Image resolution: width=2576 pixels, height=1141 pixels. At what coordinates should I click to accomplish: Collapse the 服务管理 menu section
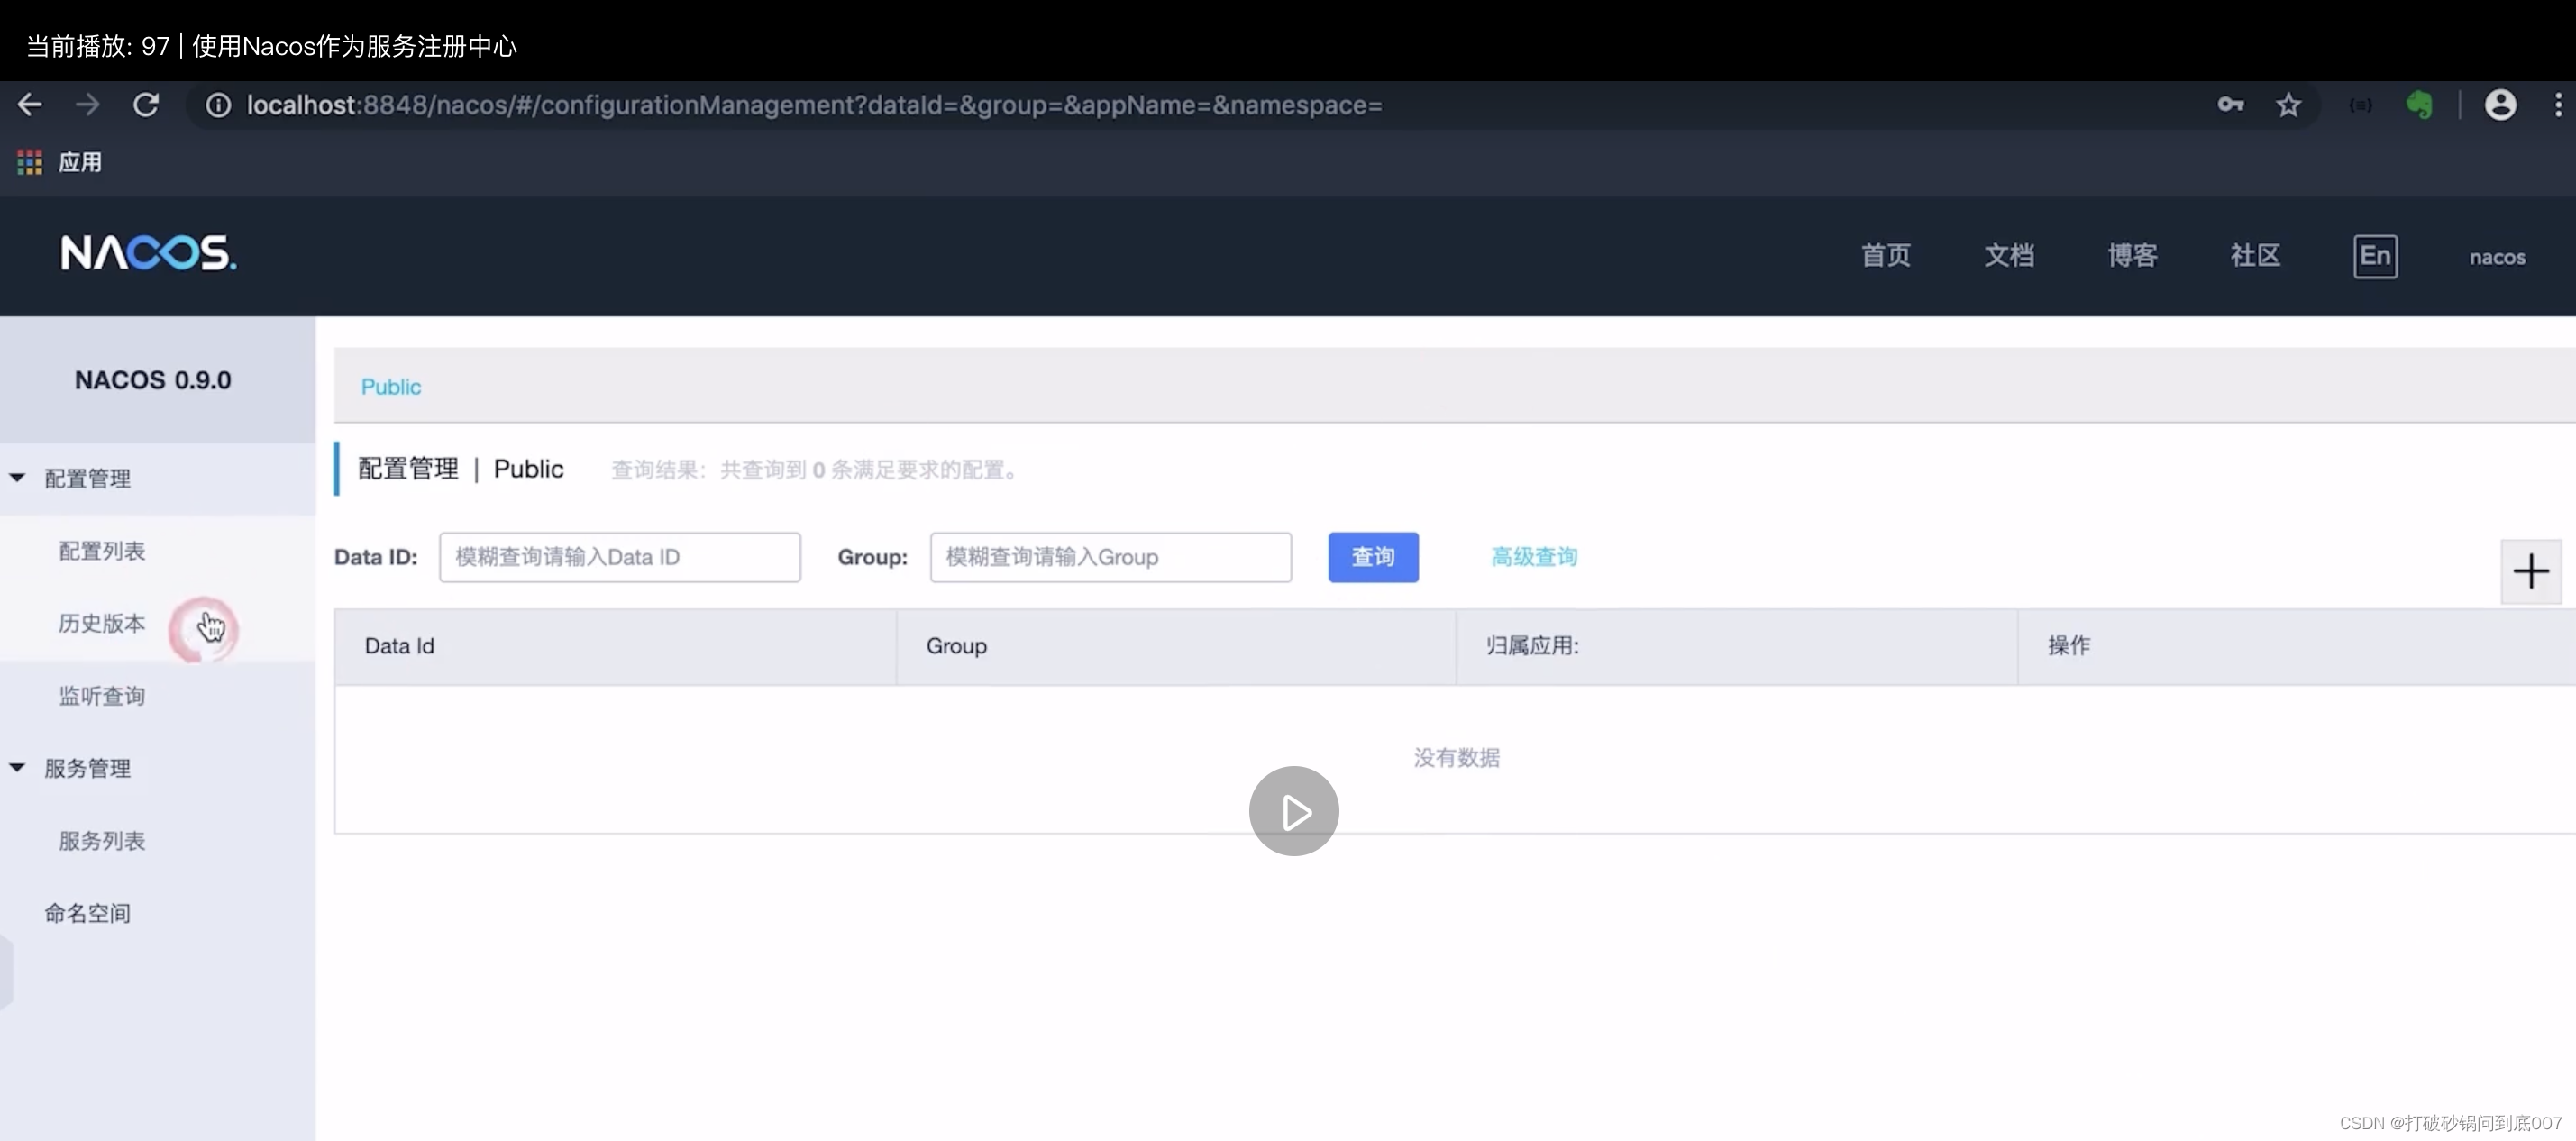(x=17, y=768)
